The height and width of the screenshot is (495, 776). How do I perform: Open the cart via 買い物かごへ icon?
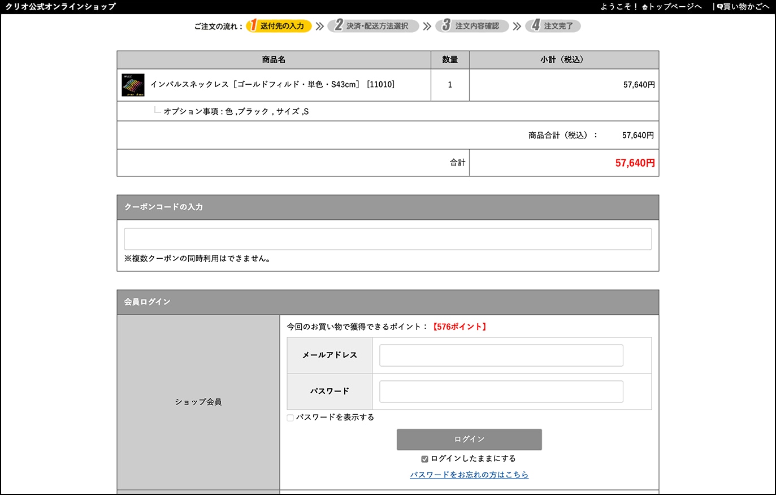(719, 7)
